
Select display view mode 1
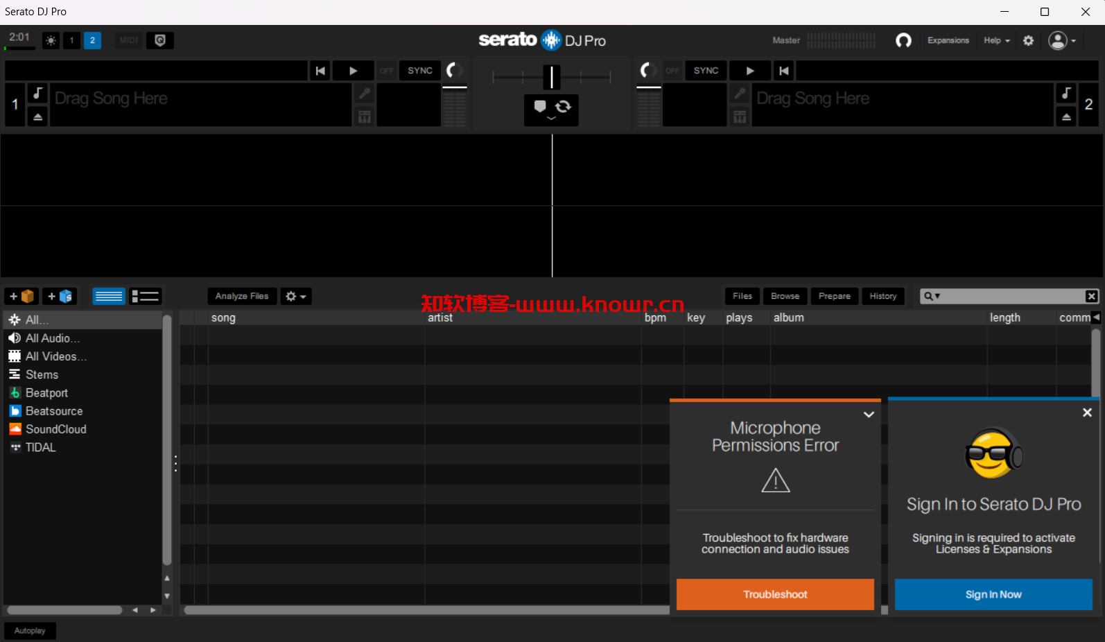coord(71,41)
